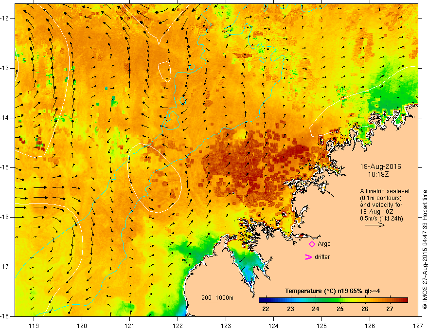Click latitude axis label -17
Viewport: 428px width, 331px height.
5,267
